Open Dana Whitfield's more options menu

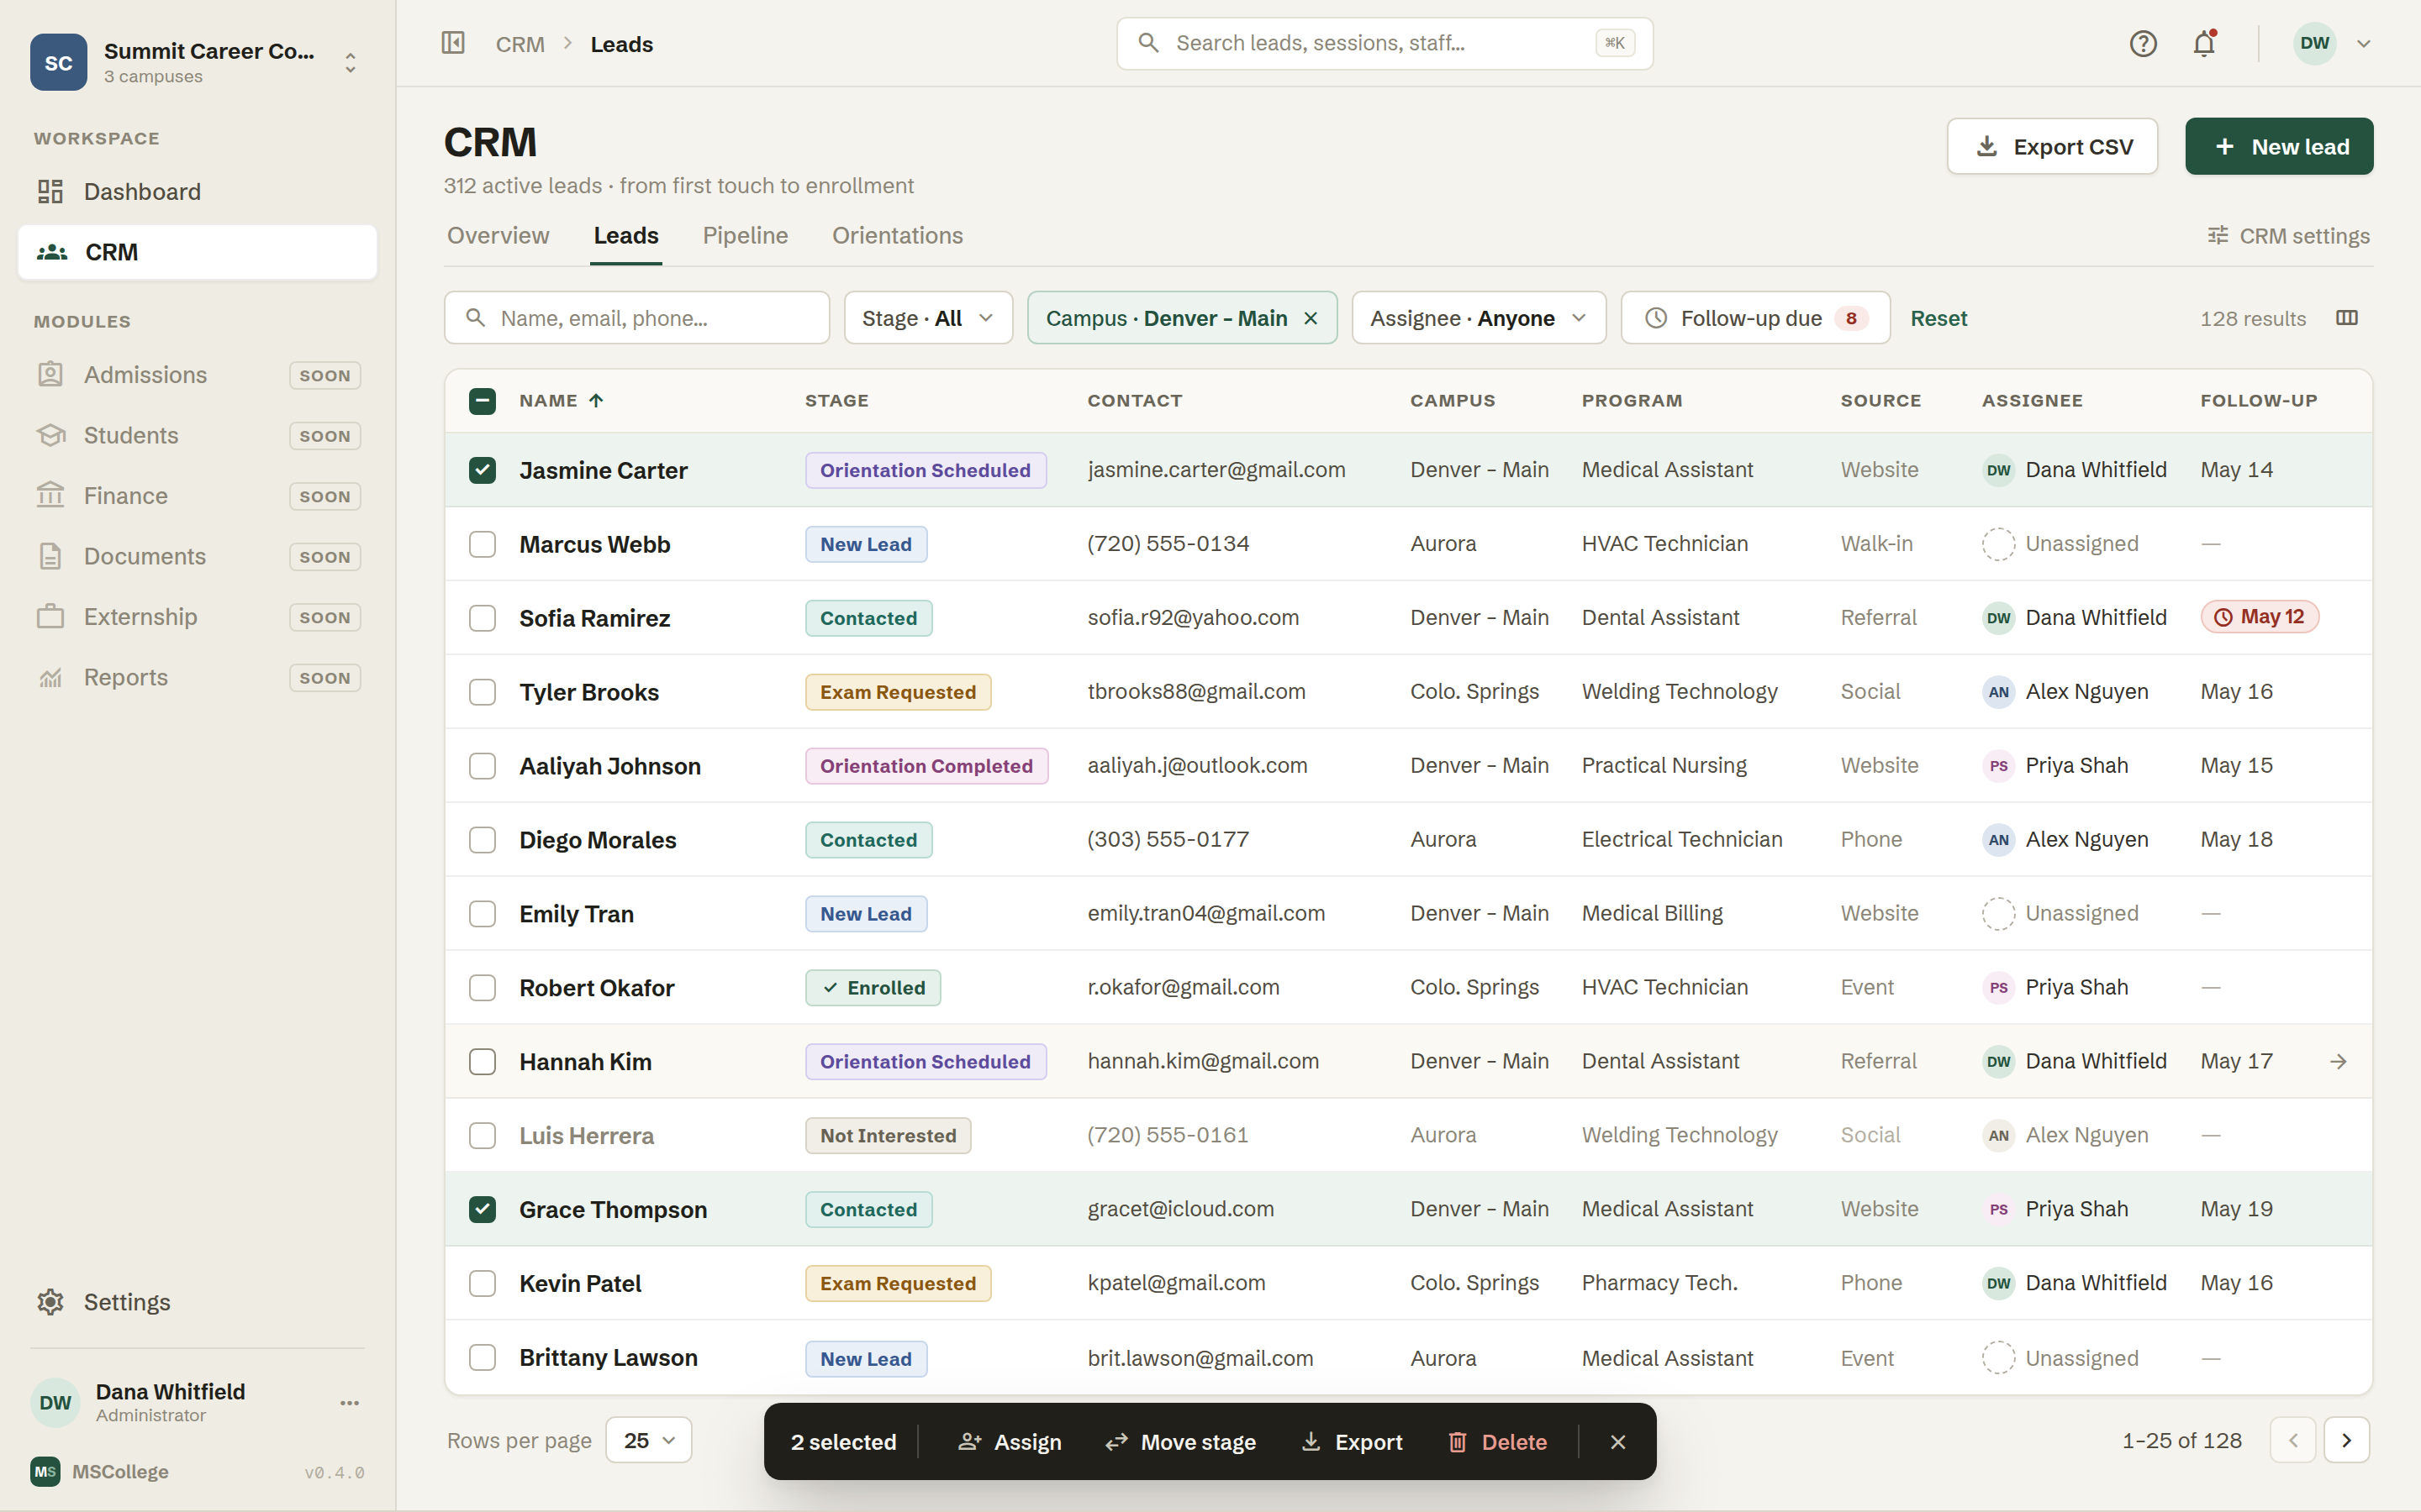click(349, 1403)
